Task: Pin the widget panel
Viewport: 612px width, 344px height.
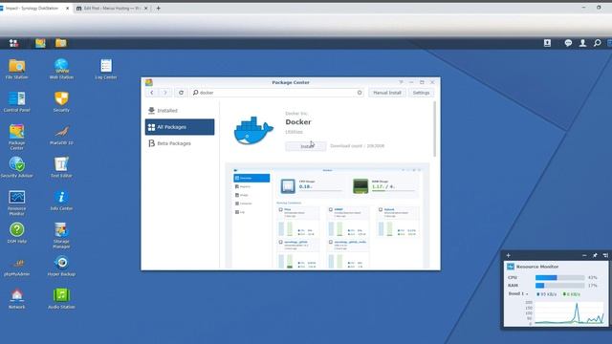Action: pyautogui.click(x=595, y=255)
